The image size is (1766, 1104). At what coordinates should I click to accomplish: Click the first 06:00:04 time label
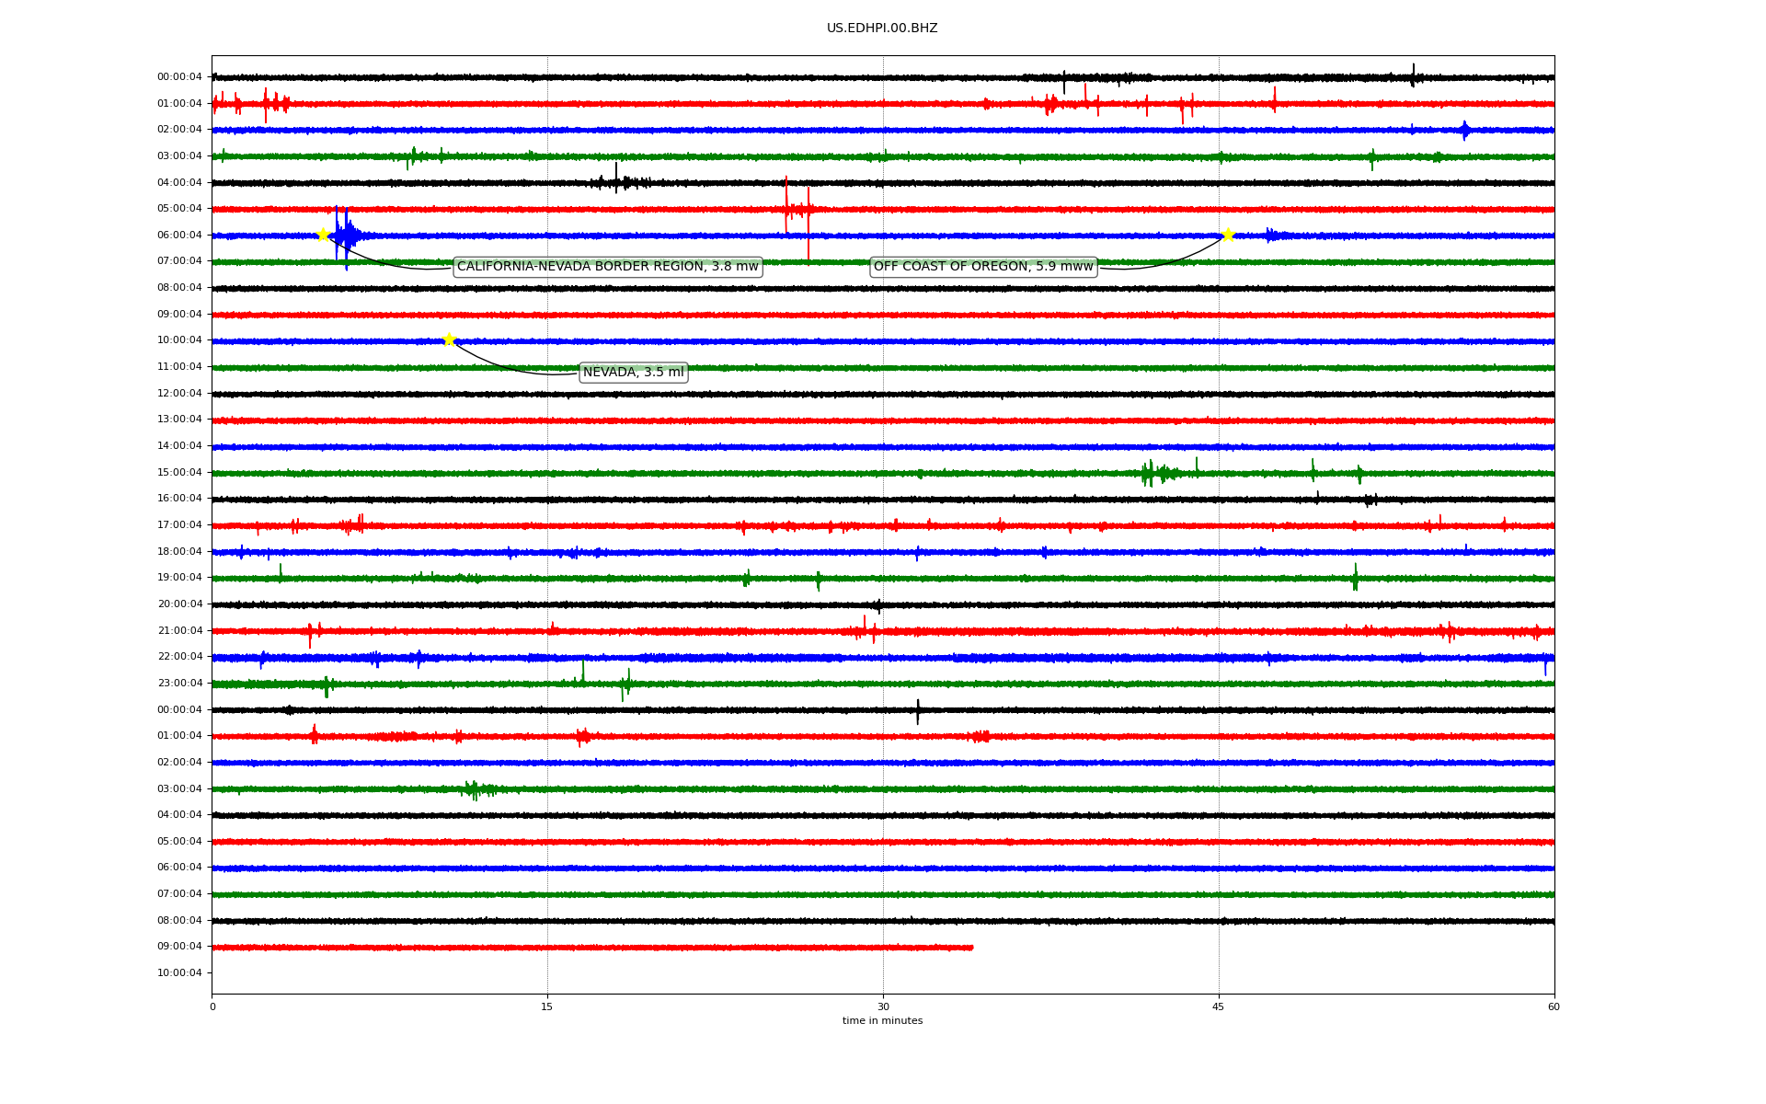[x=179, y=235]
